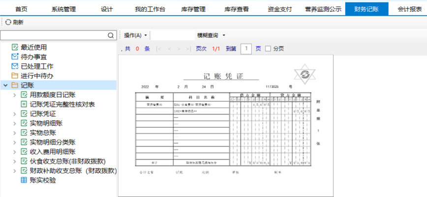Viewport: 427px width, 197px height.
Task: Open 账实校验 table icon item
Action: click(24, 180)
